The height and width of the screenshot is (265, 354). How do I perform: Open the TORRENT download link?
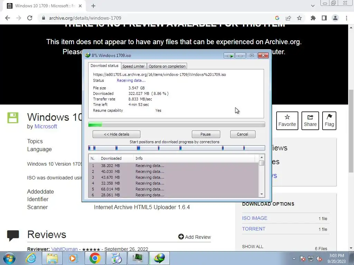(253, 229)
